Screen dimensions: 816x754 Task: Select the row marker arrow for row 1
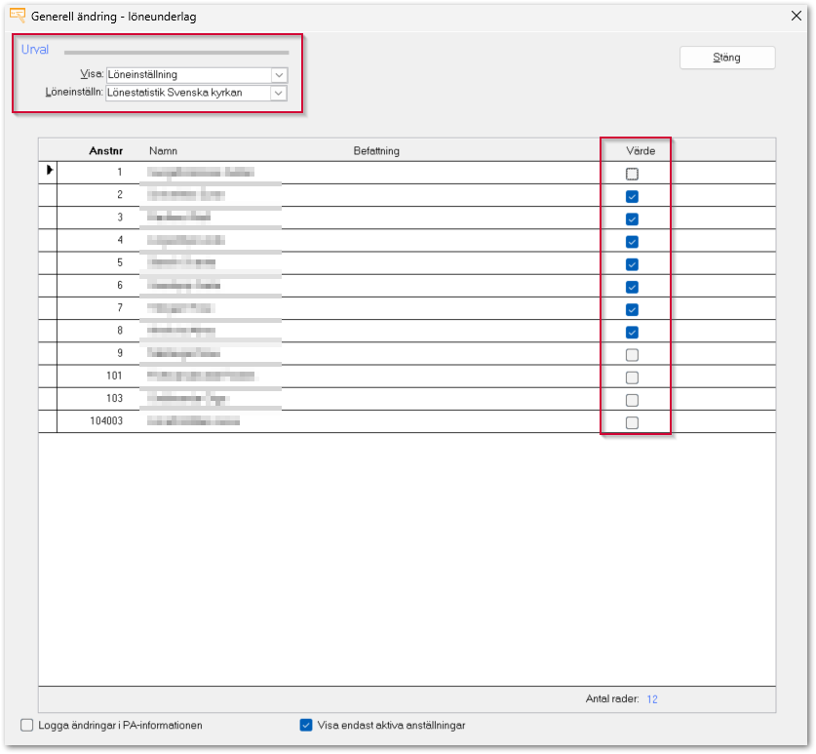pos(49,170)
